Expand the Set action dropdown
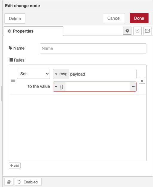Viewport: 153px width, 187px height. [33, 74]
